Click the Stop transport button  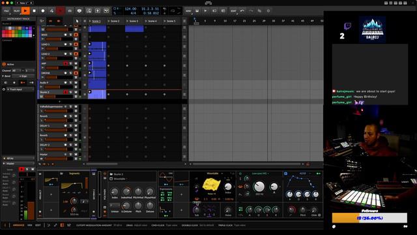[x=34, y=11]
